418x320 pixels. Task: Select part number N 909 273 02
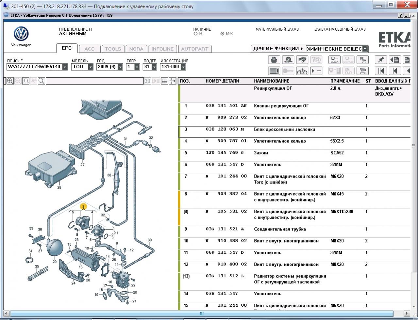pyautogui.click(x=226, y=118)
